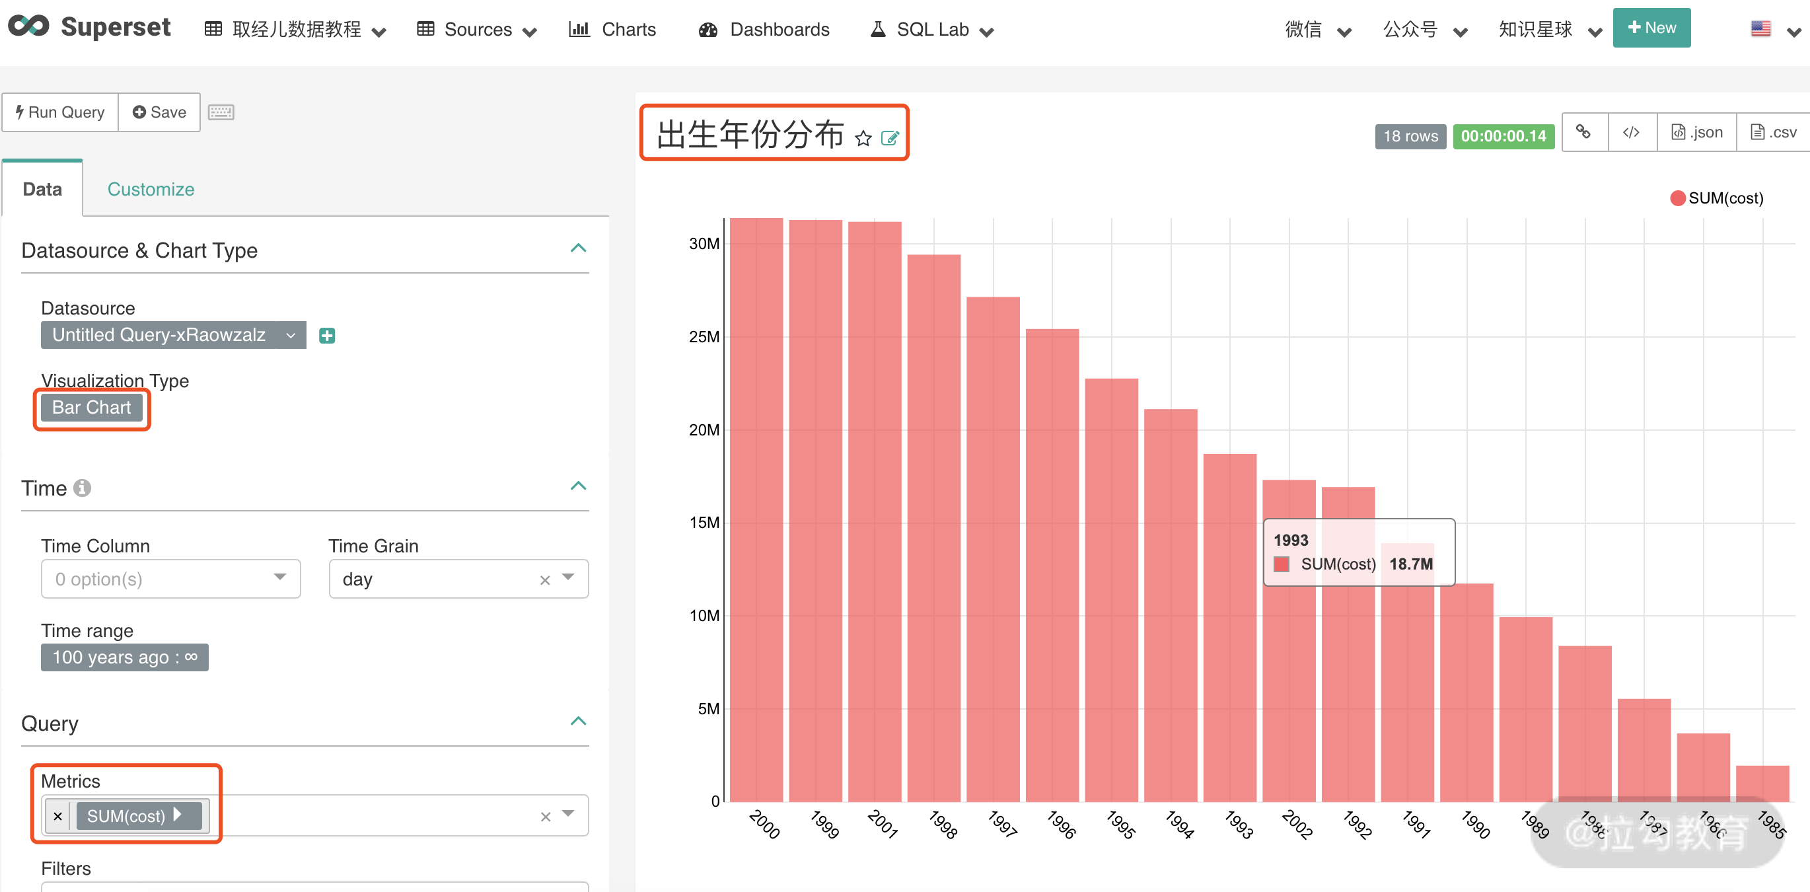Image resolution: width=1810 pixels, height=892 pixels.
Task: Open SQL Lab menu
Action: click(931, 30)
